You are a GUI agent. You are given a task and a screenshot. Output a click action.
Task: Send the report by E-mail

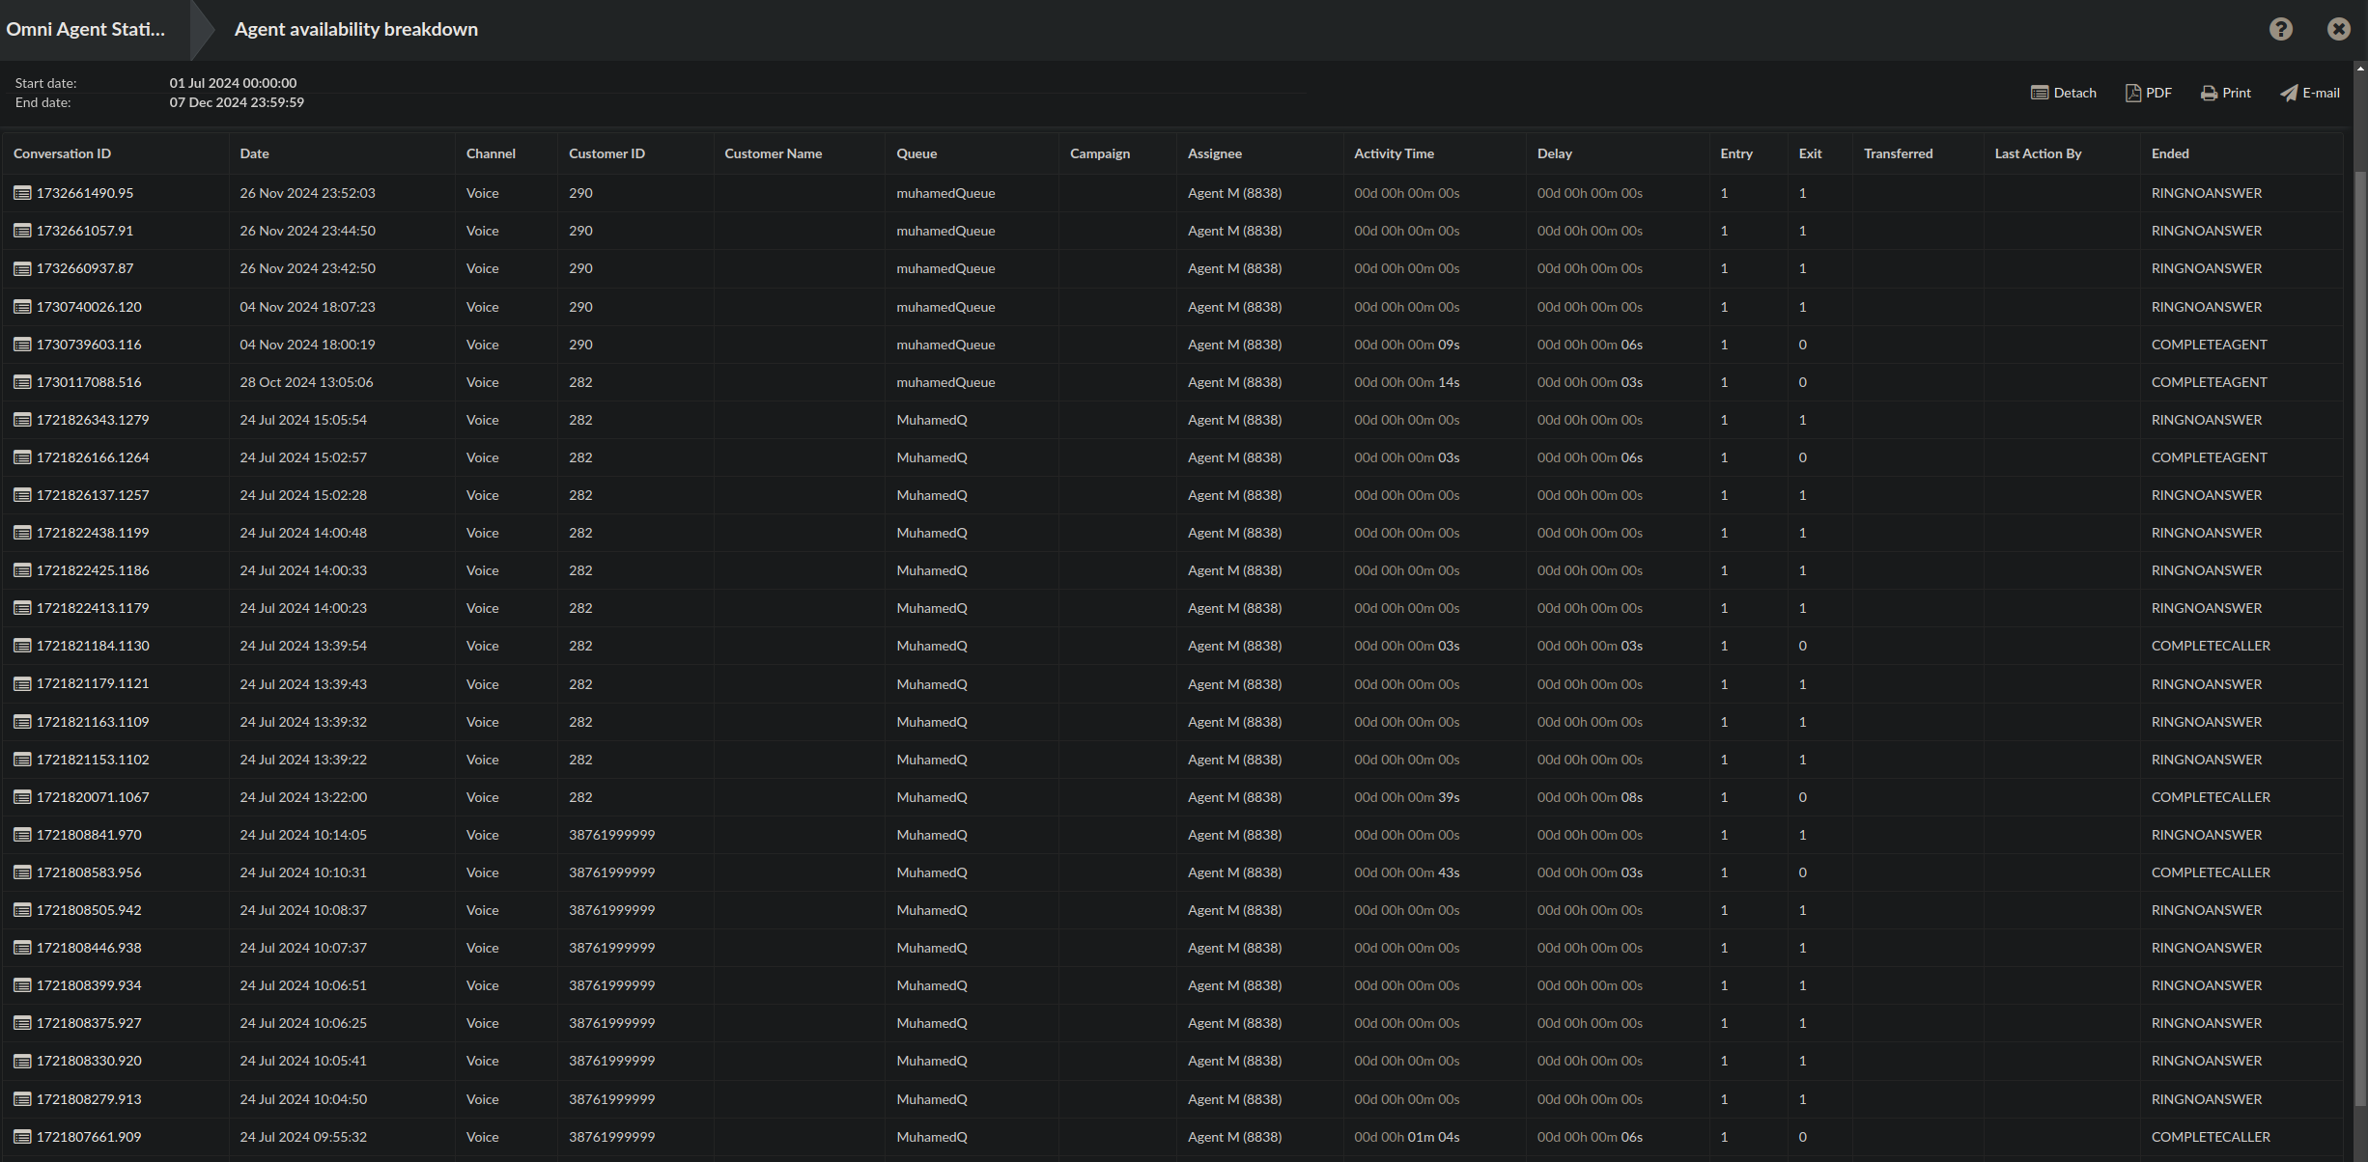[x=2309, y=93]
